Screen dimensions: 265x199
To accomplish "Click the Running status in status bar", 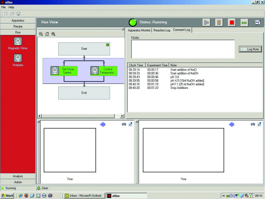I will [x=11, y=188].
